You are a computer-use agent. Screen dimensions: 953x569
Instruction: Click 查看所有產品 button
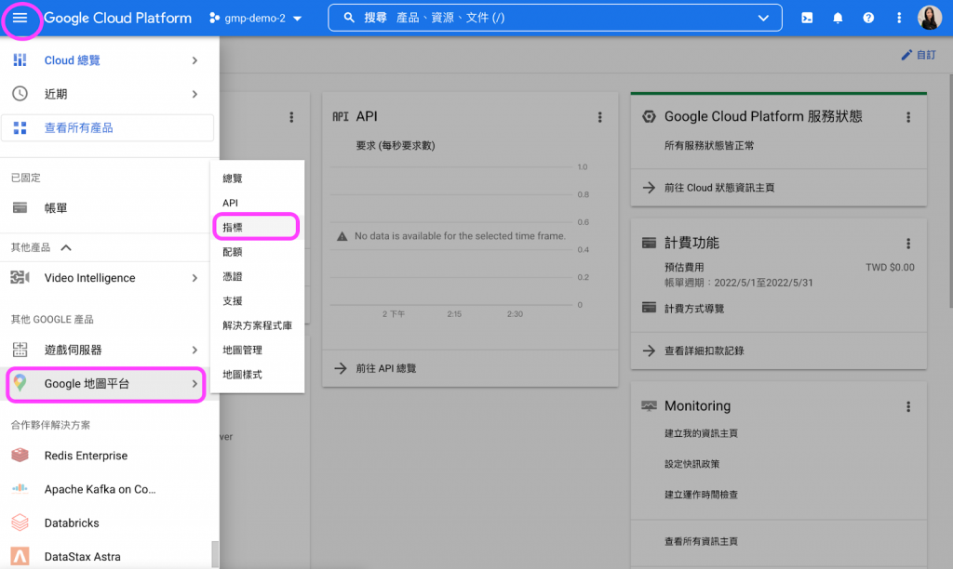coord(108,127)
